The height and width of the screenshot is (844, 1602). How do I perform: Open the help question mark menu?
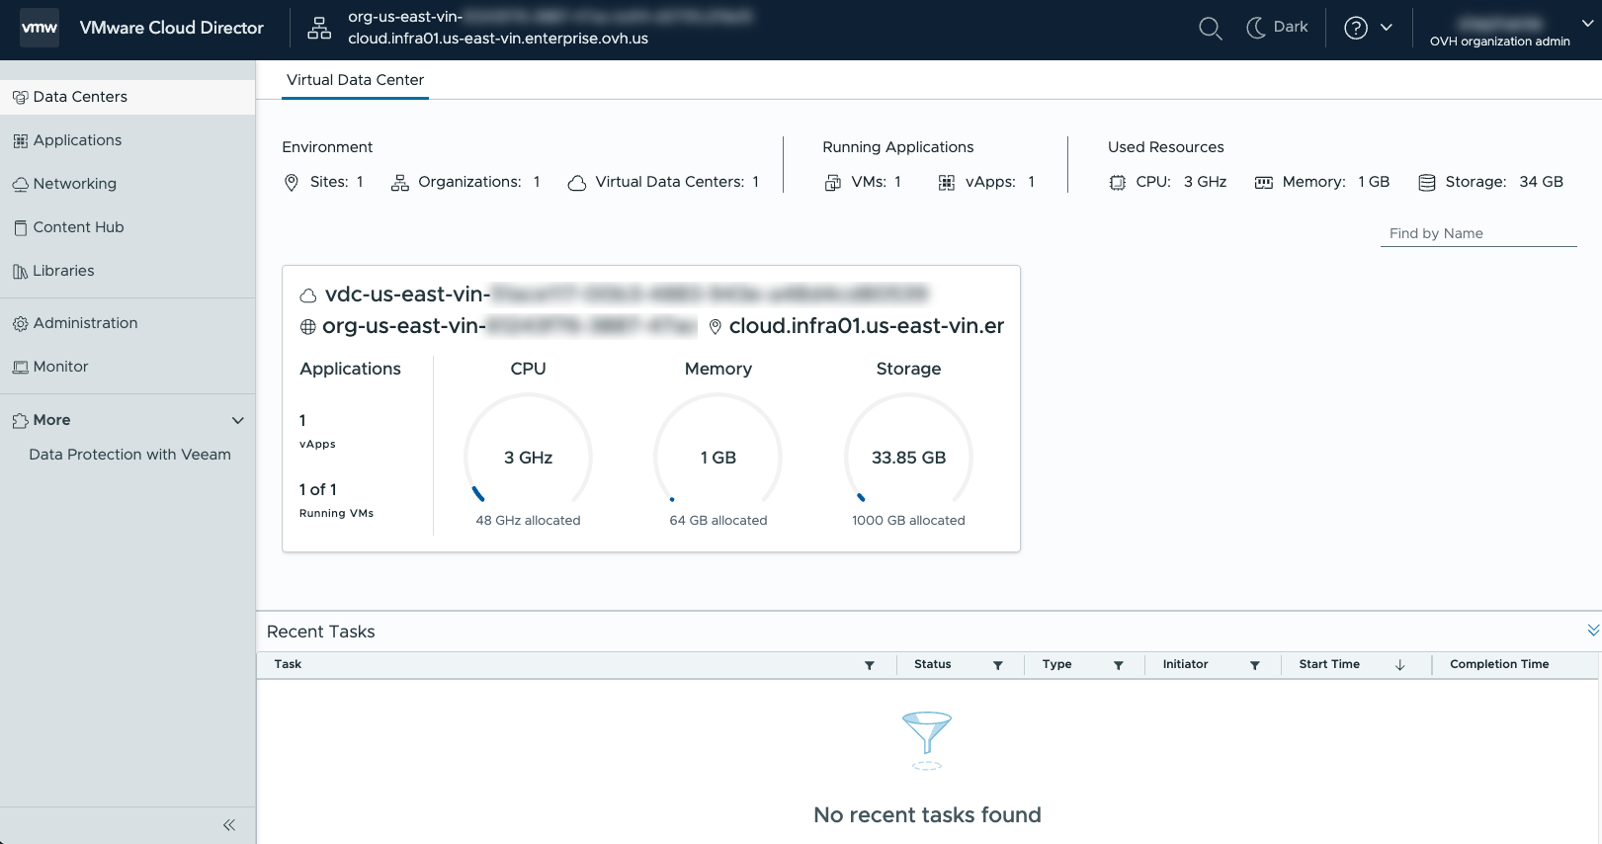[x=1369, y=28]
